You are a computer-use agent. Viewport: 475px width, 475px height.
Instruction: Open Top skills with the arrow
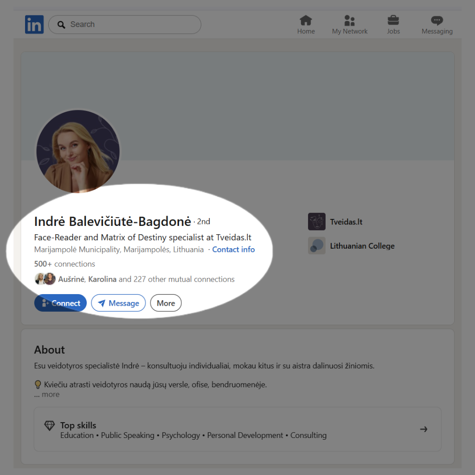click(423, 429)
